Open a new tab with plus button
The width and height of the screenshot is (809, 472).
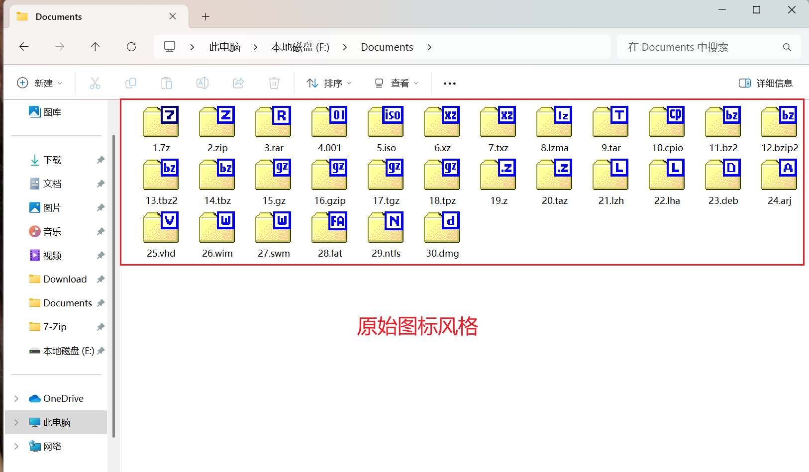pyautogui.click(x=205, y=17)
